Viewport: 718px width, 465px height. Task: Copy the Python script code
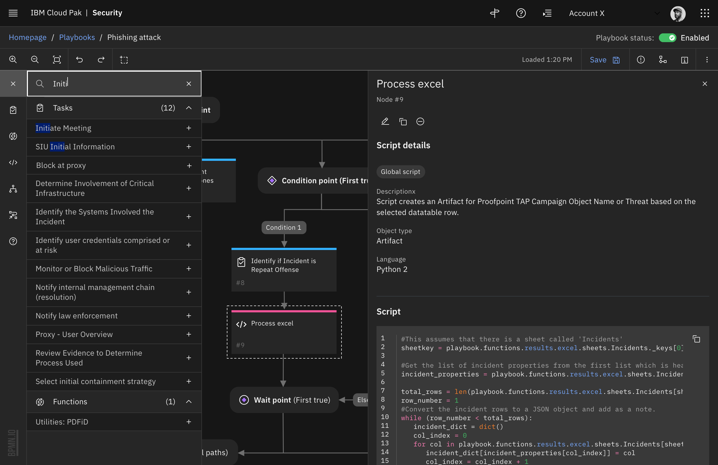point(696,339)
